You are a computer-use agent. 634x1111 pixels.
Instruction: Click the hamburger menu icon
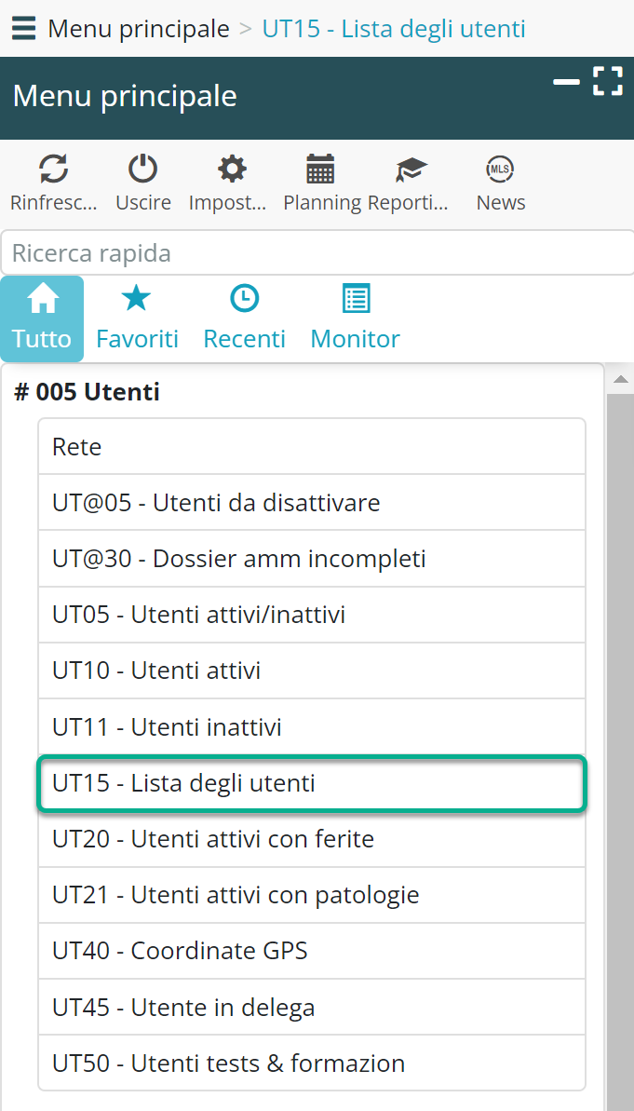coord(24,29)
